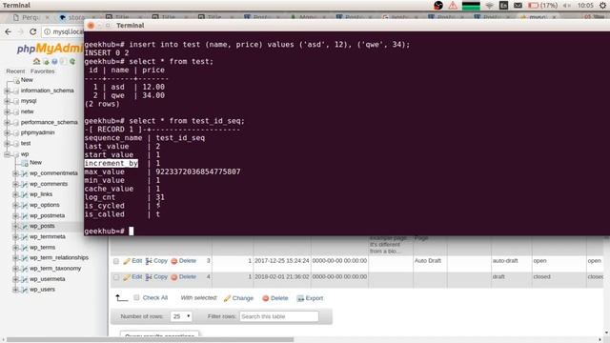Open the Number of rows dropdown
The image size is (610, 343).
point(181,316)
